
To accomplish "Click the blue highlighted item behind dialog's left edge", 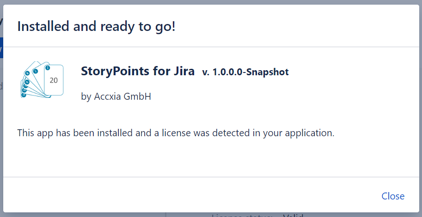I will pyautogui.click(x=1, y=48).
